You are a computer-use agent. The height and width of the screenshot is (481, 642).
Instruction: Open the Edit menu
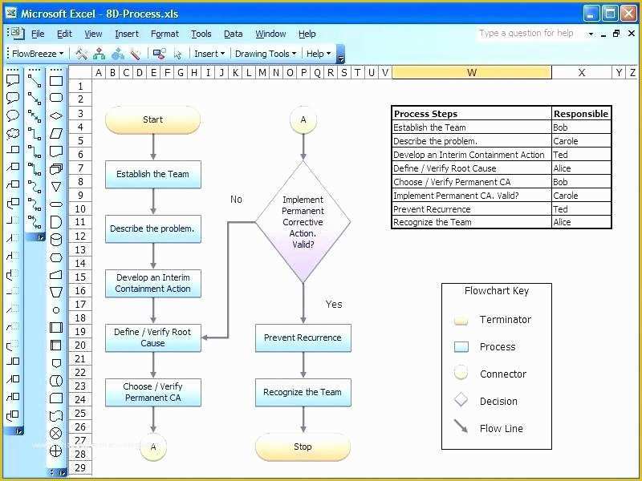(64, 34)
